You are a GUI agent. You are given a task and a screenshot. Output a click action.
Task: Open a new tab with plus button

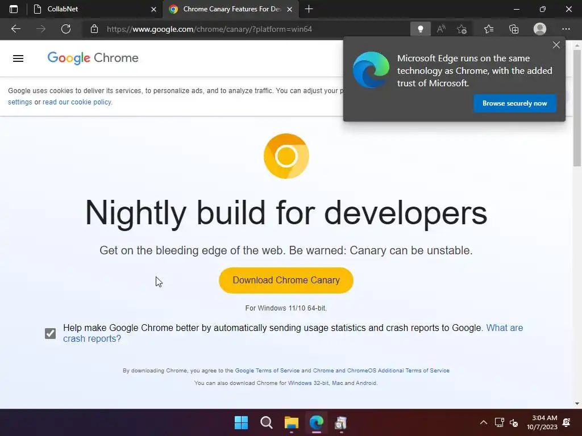pyautogui.click(x=309, y=9)
